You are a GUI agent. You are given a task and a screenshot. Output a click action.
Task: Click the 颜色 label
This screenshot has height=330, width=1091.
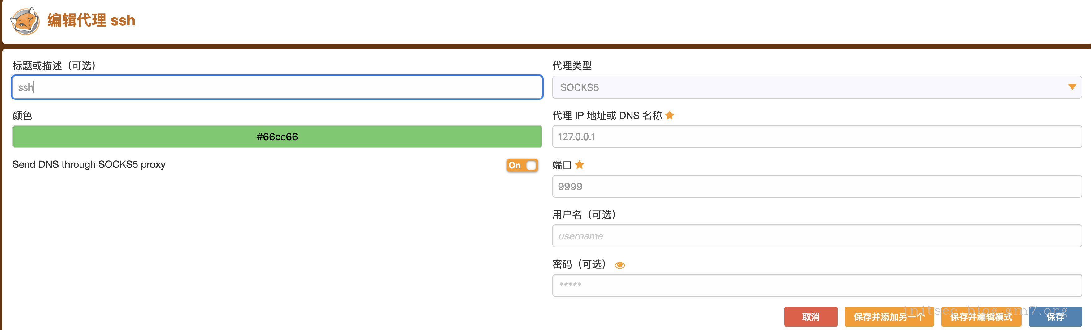tap(22, 115)
